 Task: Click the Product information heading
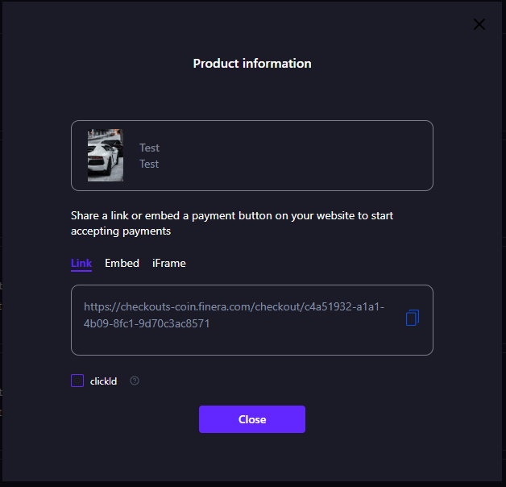point(252,63)
